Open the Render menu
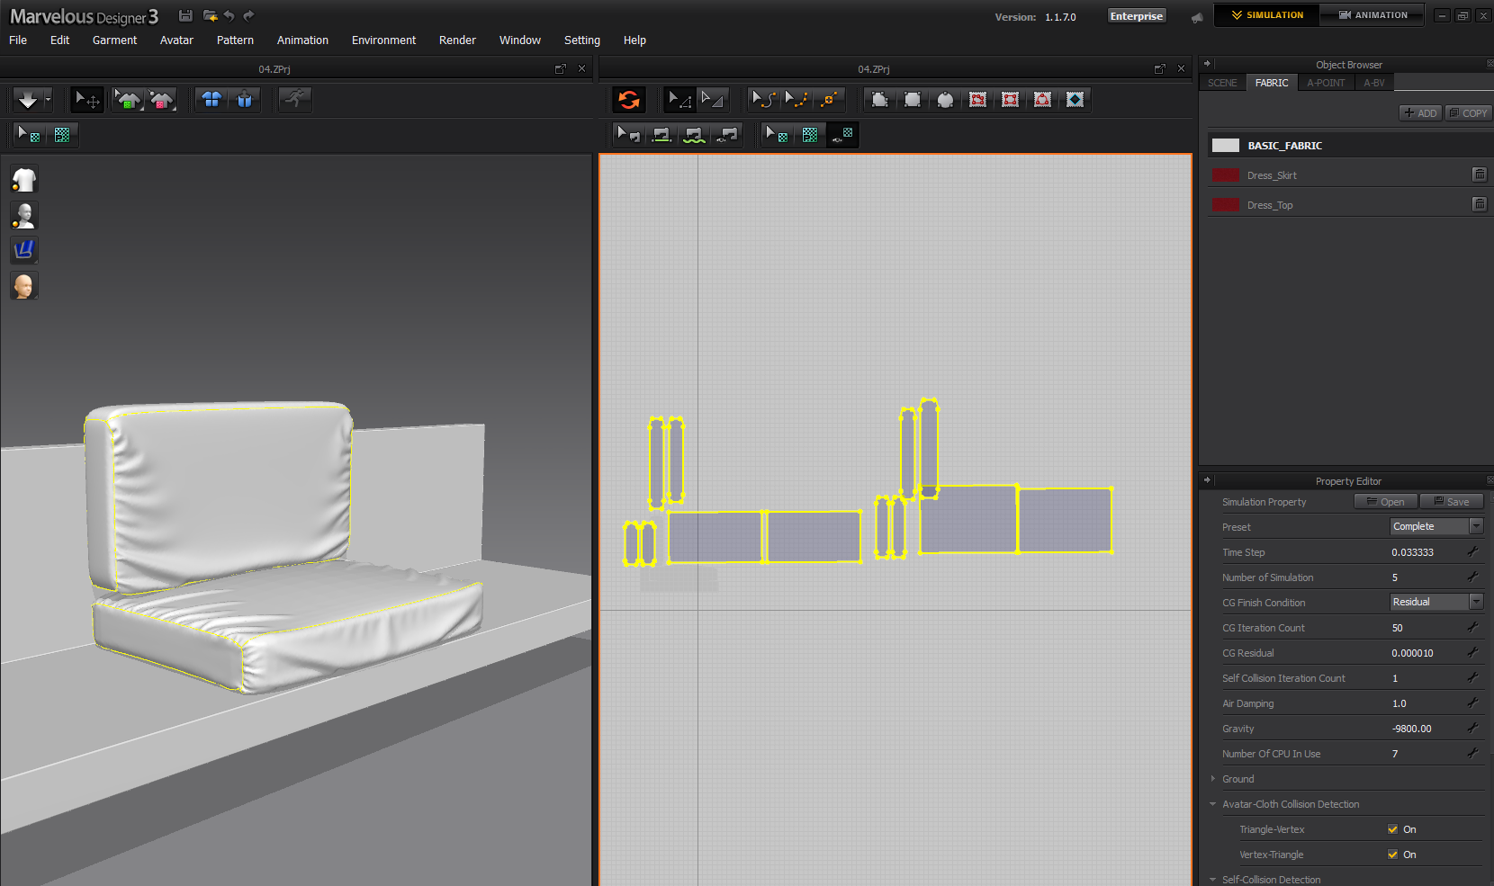This screenshot has width=1494, height=886. [x=457, y=40]
